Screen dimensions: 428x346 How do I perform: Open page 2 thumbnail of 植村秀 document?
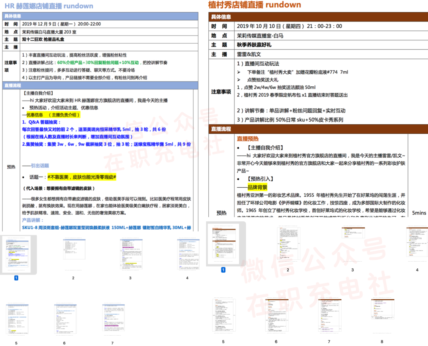point(289,243)
